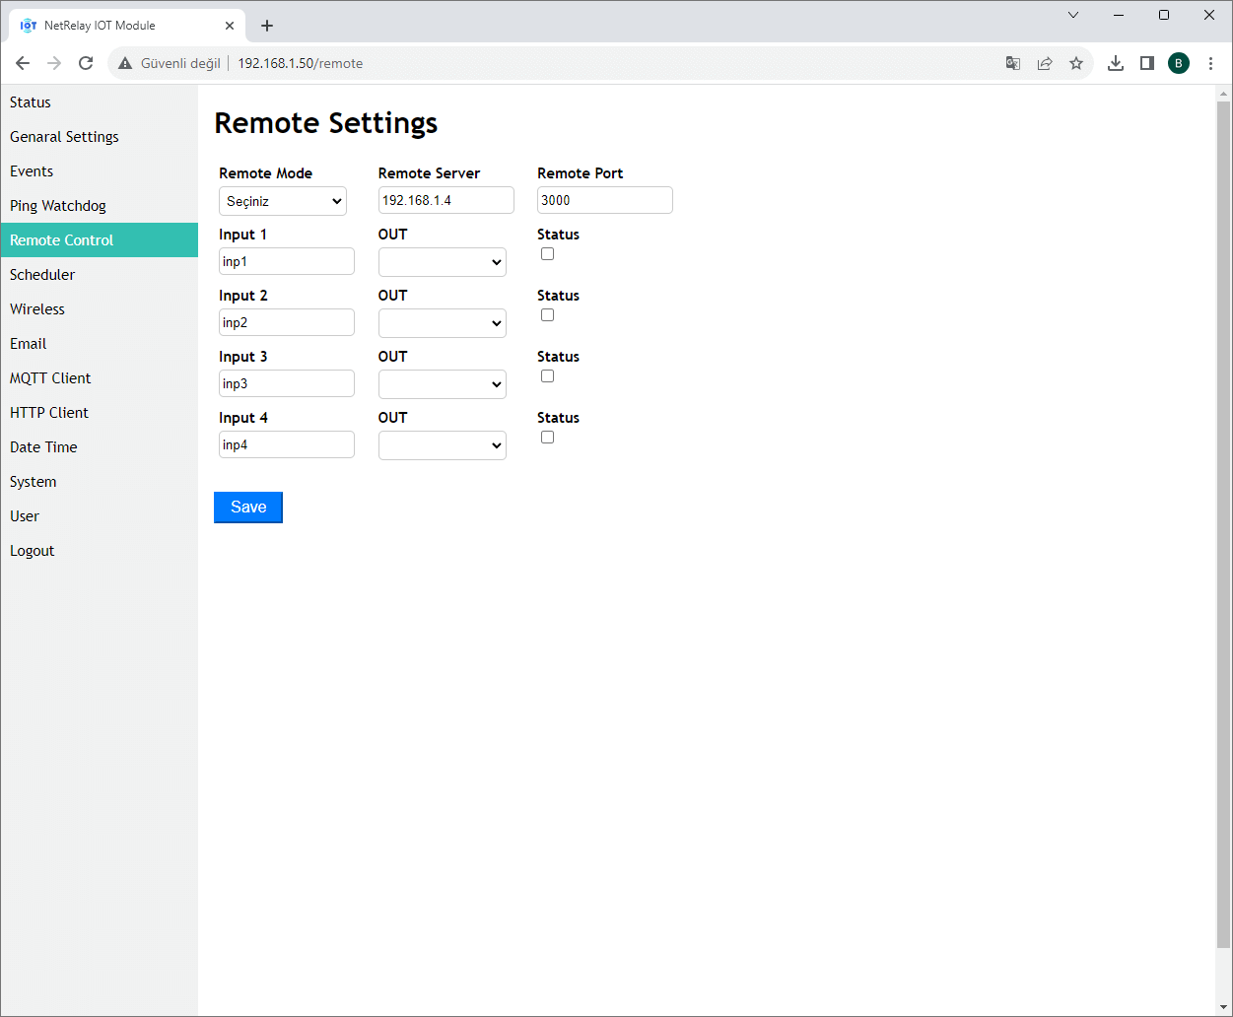Viewport: 1233px width, 1017px height.
Task: Click the back navigation arrow
Action: (22, 62)
